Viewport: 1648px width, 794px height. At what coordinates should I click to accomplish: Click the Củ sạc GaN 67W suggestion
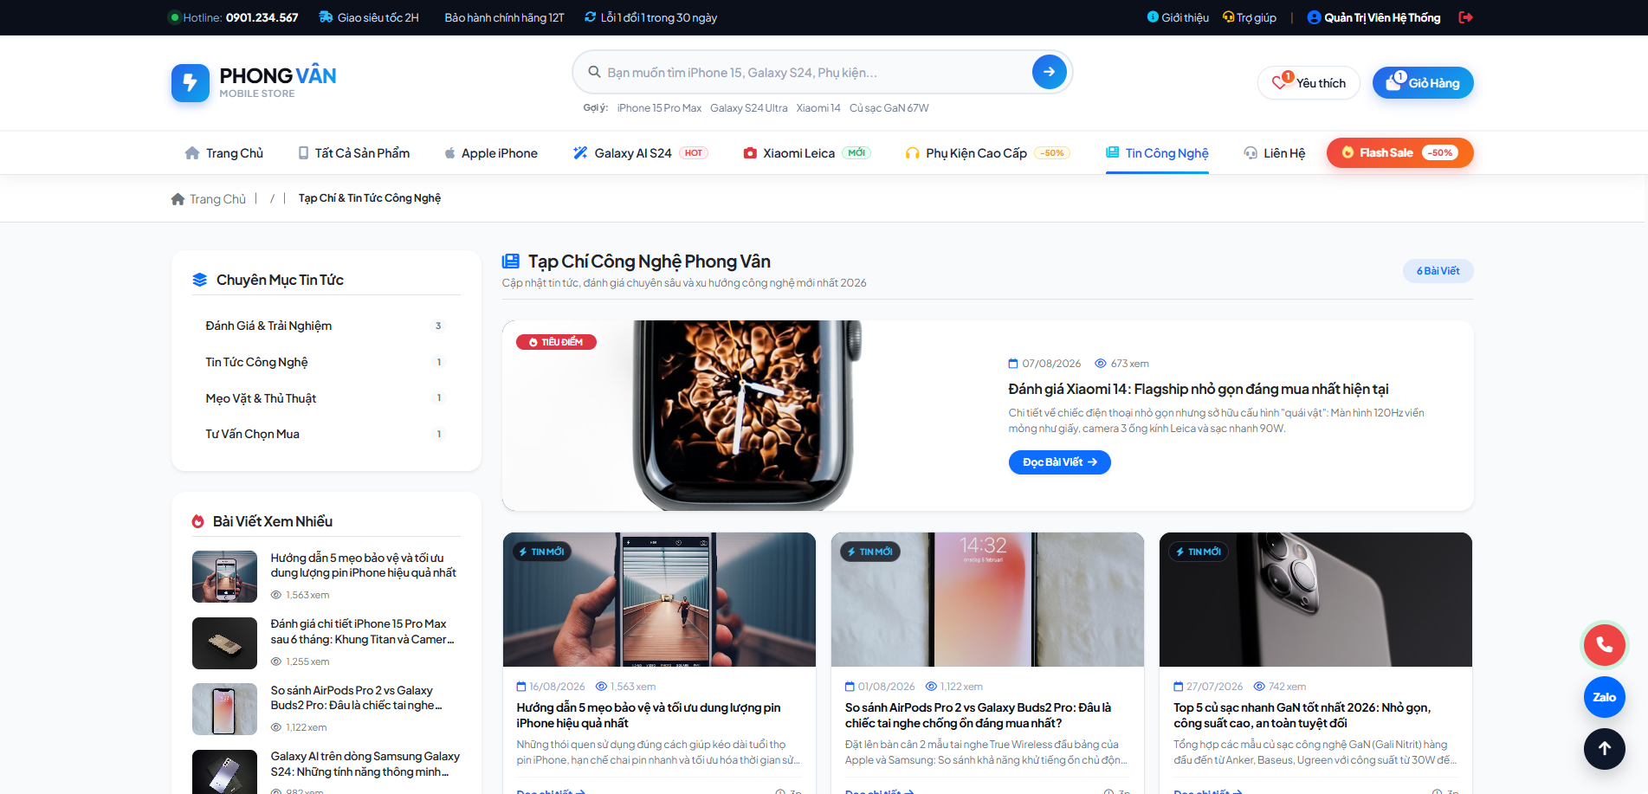point(889,108)
